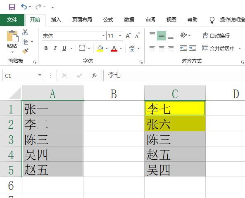
Task: Switch to the 开始 tab
Action: [x=35, y=20]
